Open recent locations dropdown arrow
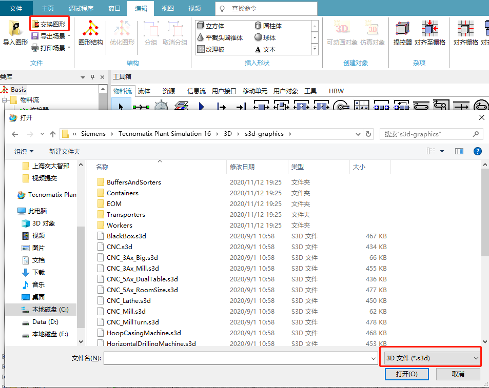This screenshot has height=388, width=489. pos(42,134)
